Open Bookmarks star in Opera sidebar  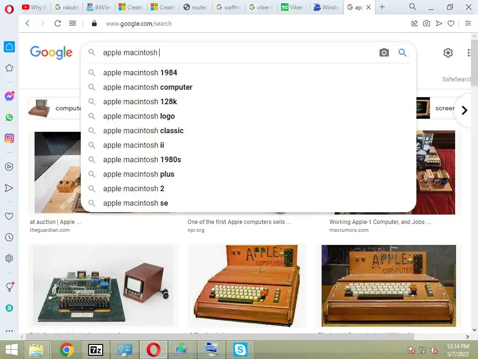point(9,68)
